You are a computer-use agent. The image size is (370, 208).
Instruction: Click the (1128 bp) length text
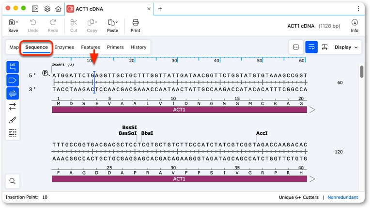pyautogui.click(x=329, y=26)
